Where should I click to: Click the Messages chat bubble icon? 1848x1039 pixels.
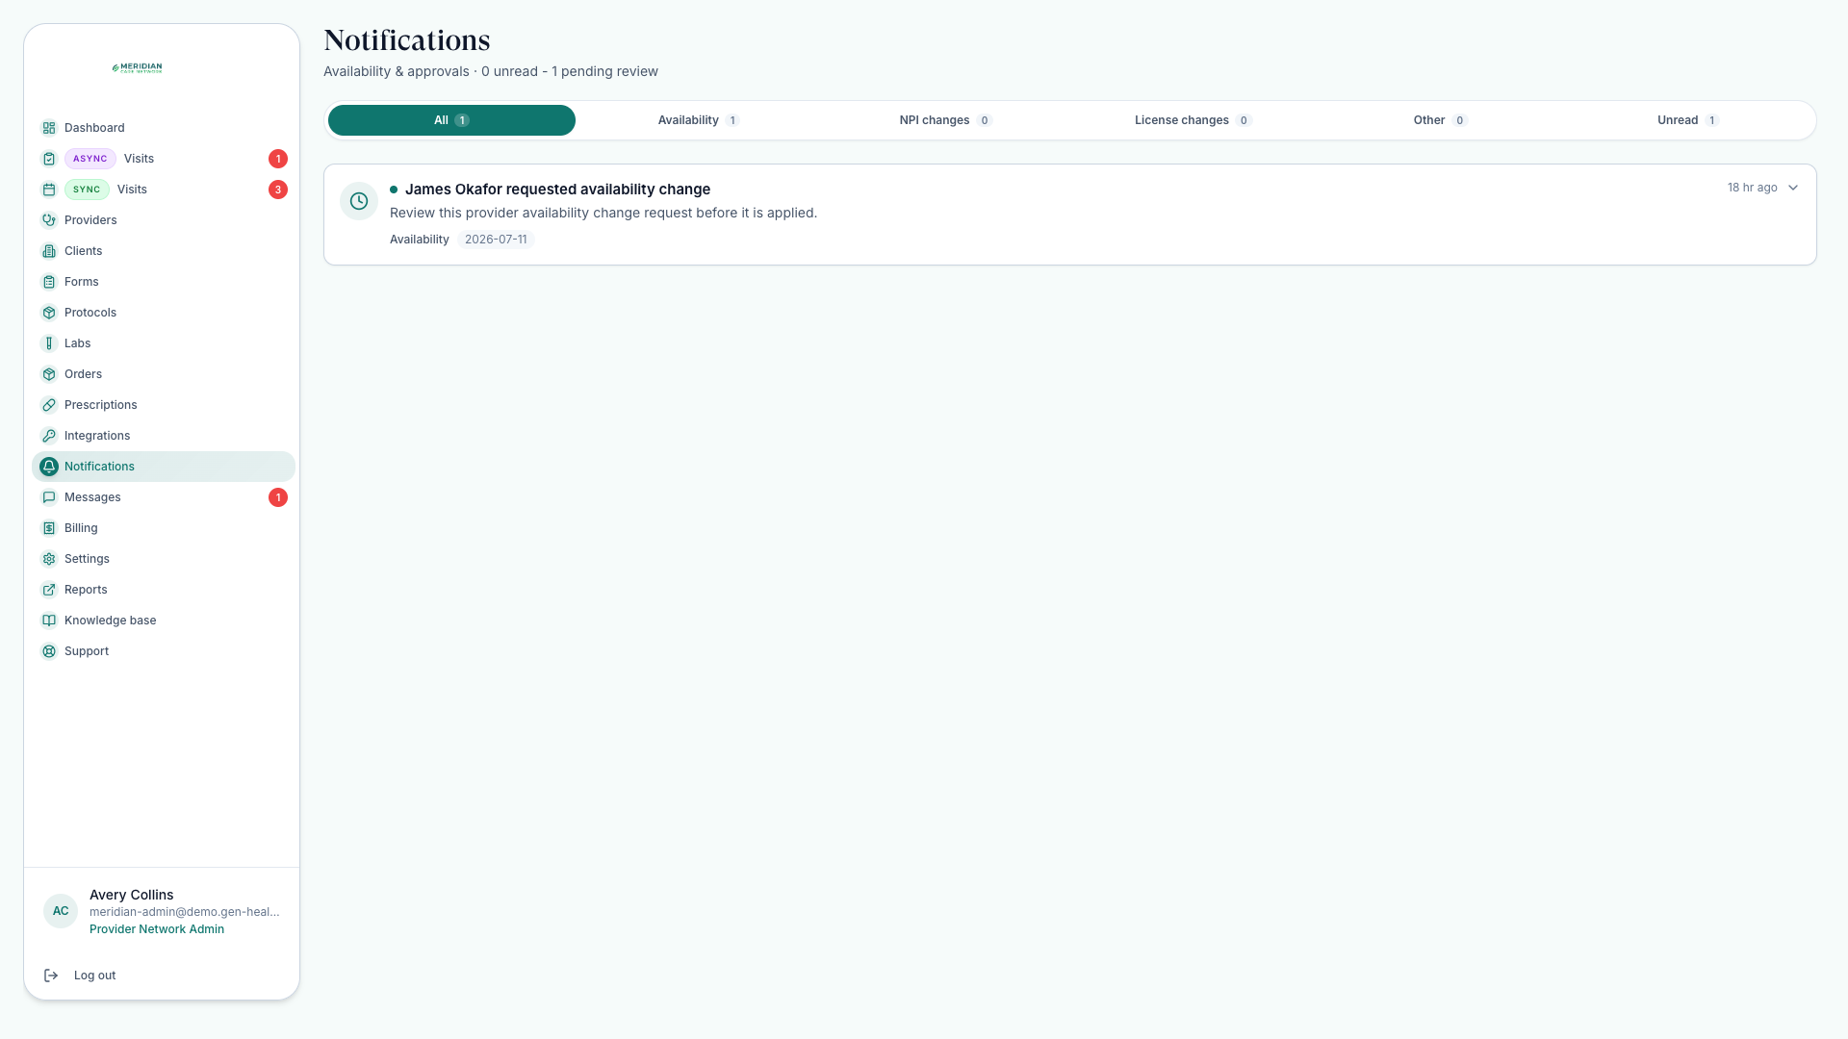(x=49, y=497)
